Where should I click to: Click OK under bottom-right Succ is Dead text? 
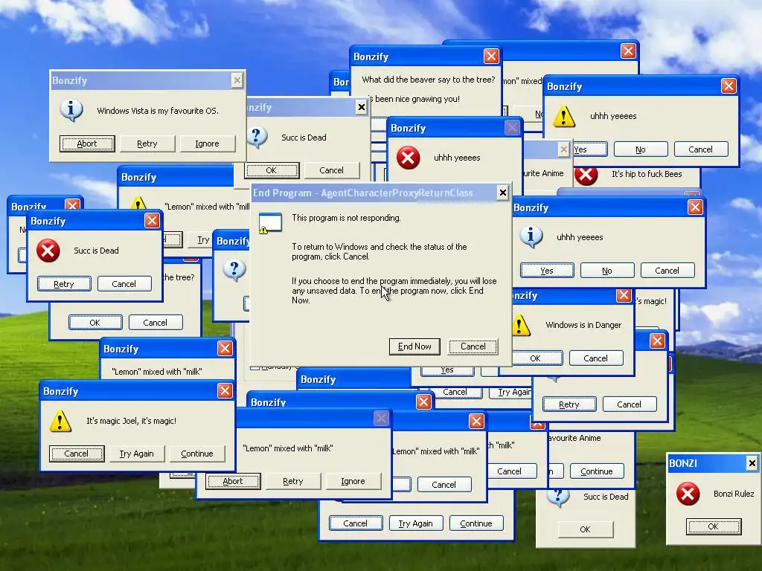point(586,529)
